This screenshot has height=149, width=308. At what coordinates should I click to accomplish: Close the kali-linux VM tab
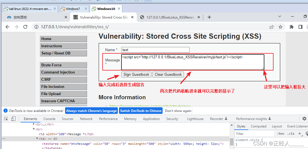(54, 9)
